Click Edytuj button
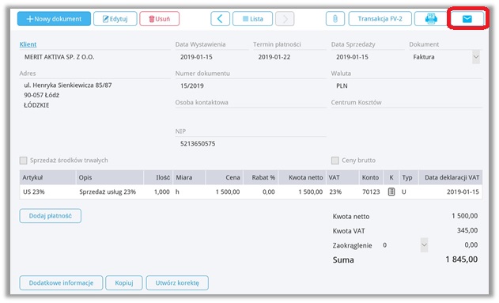The image size is (499, 303). coord(115,19)
